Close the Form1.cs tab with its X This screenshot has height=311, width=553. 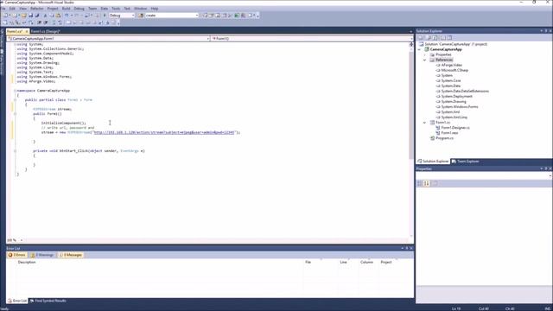coord(27,31)
